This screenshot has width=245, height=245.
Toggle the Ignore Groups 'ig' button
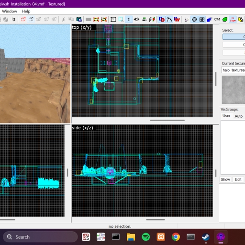[13, 19]
